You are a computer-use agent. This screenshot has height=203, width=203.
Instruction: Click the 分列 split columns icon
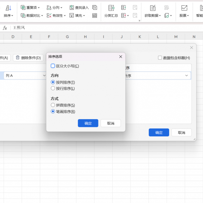point(49,7)
